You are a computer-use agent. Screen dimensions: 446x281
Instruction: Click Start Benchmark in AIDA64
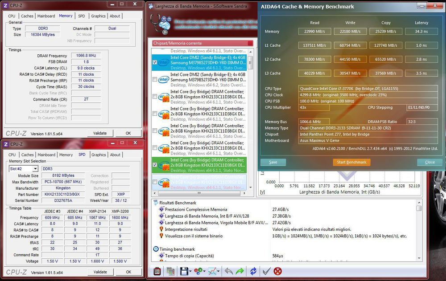(351, 162)
